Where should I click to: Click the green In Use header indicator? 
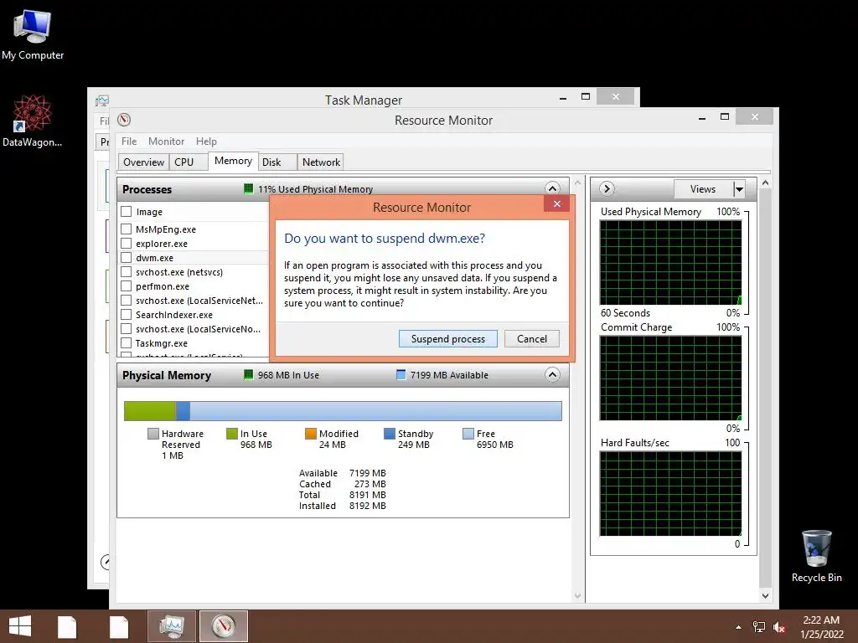click(248, 375)
